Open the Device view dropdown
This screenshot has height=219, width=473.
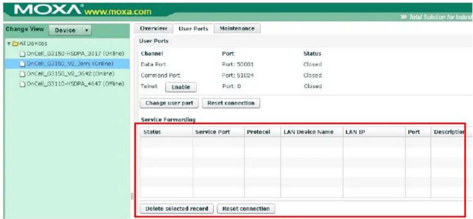point(69,31)
